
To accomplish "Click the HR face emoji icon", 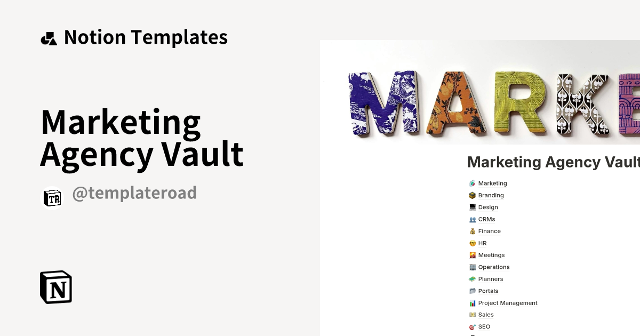I will click(472, 243).
